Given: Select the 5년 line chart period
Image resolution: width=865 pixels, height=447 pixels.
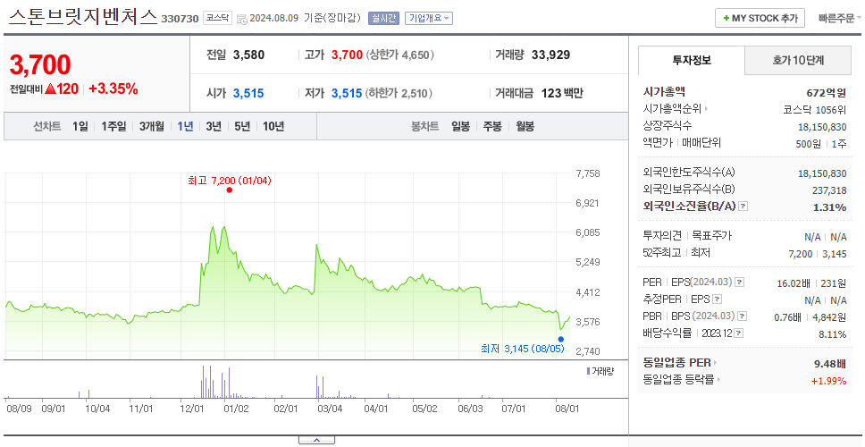Looking at the screenshot, I should coord(242,126).
